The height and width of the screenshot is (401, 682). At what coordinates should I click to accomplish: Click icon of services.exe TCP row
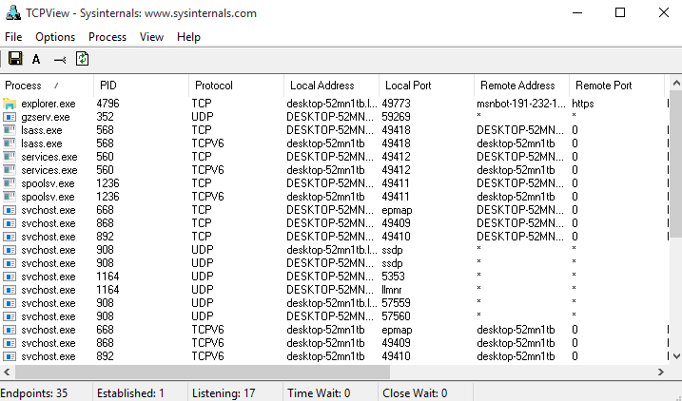[x=10, y=157]
